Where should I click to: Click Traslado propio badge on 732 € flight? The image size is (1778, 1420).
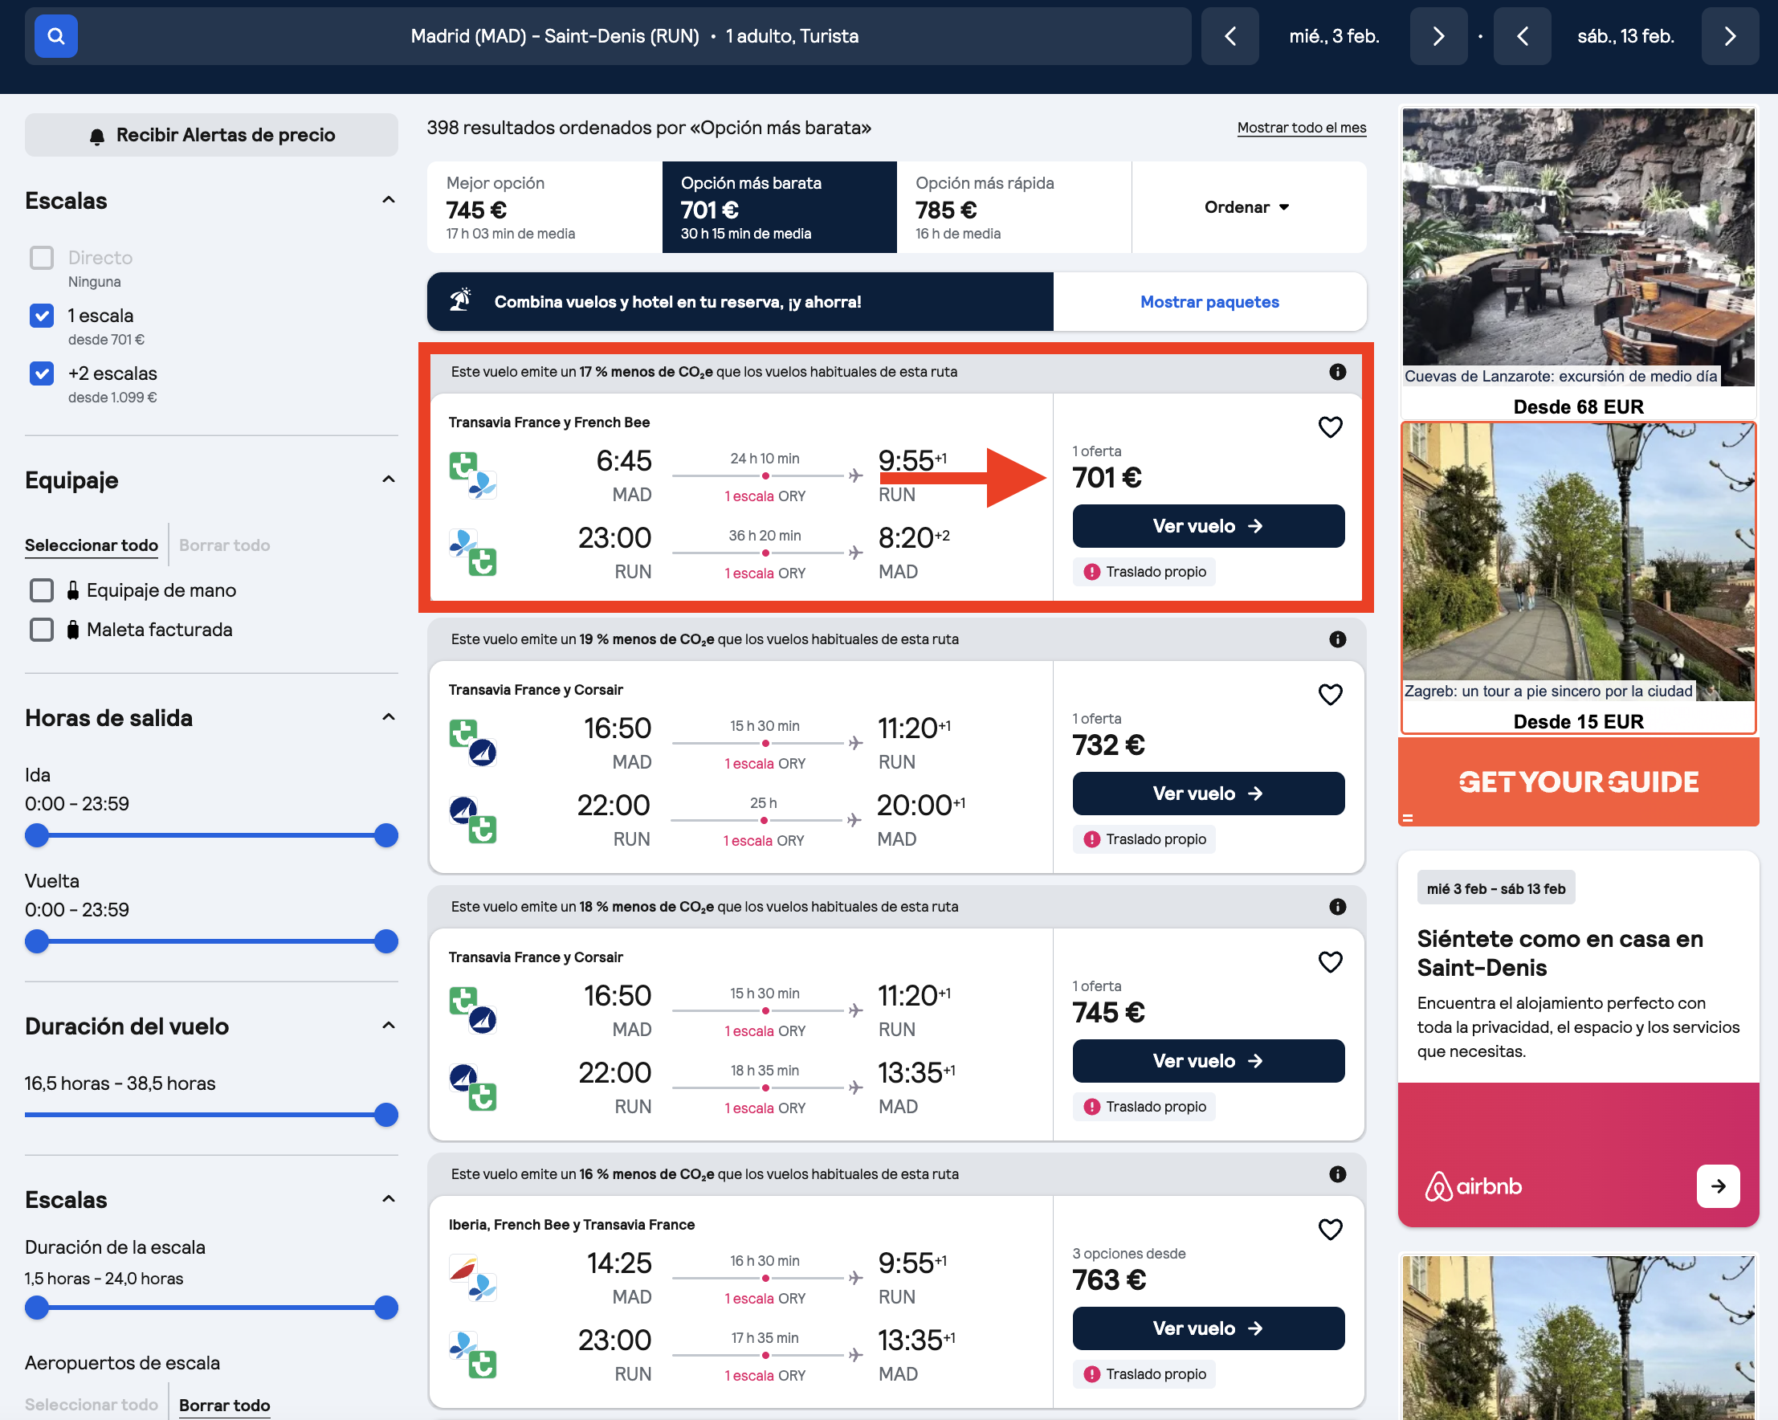(x=1144, y=839)
